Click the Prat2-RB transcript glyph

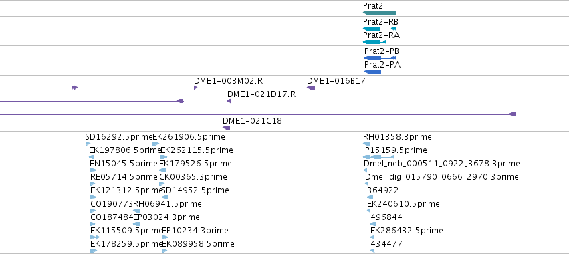click(380, 29)
